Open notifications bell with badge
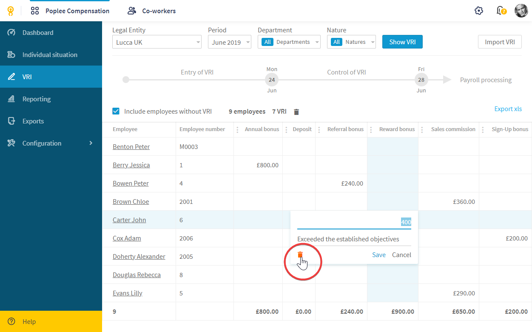Screen dimensions: 532x332 [501, 11]
